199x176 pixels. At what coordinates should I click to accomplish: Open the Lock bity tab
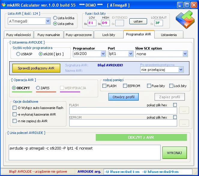click(109, 35)
